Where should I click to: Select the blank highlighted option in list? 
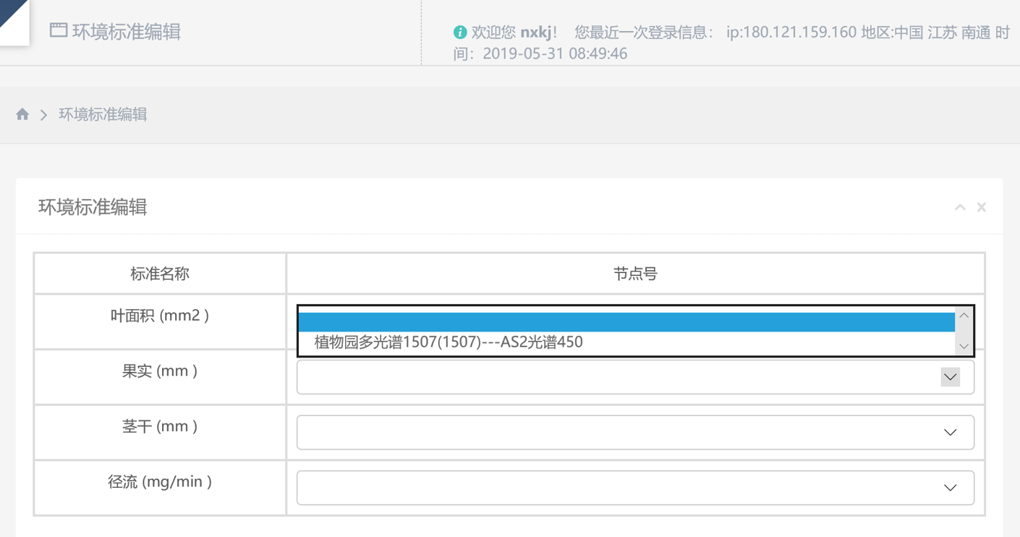coord(626,322)
